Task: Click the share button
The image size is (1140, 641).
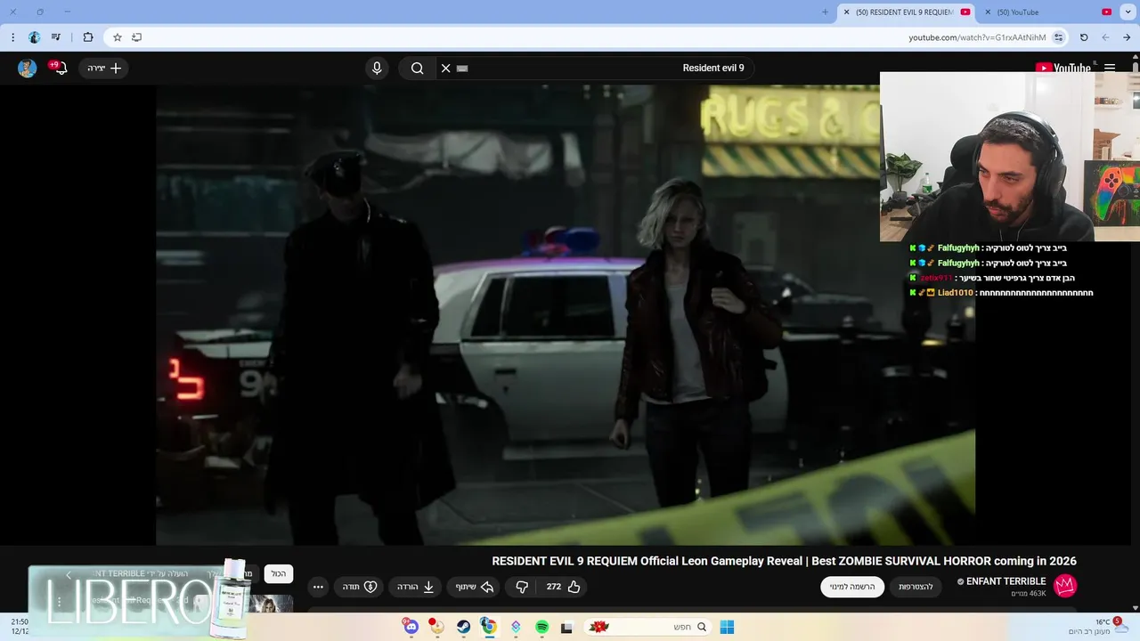Action: [x=475, y=587]
